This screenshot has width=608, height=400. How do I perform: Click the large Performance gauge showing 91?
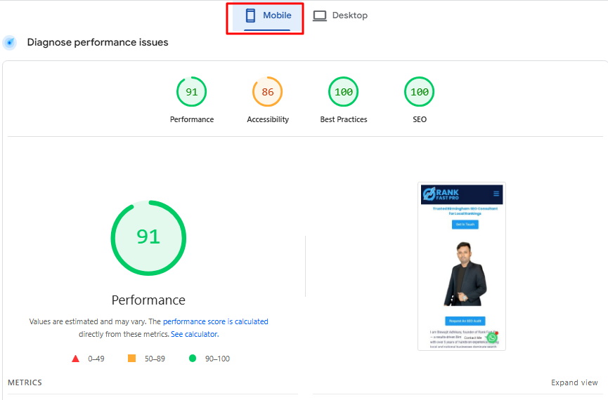(x=148, y=238)
